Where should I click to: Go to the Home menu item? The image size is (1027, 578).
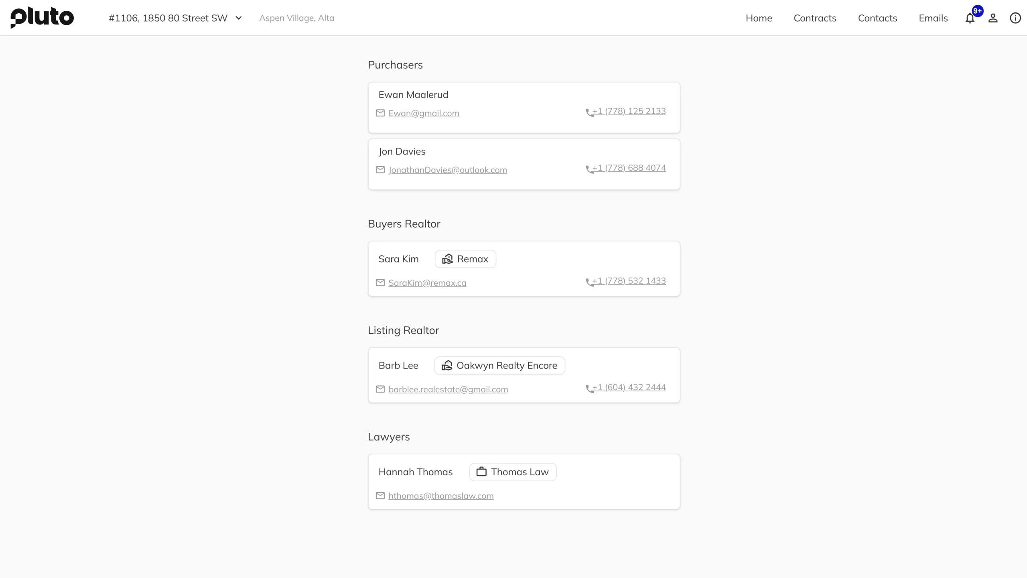tap(759, 18)
